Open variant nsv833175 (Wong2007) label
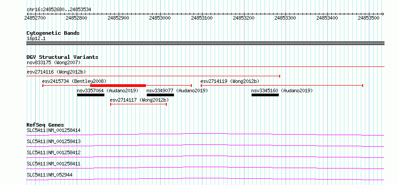 54,62
